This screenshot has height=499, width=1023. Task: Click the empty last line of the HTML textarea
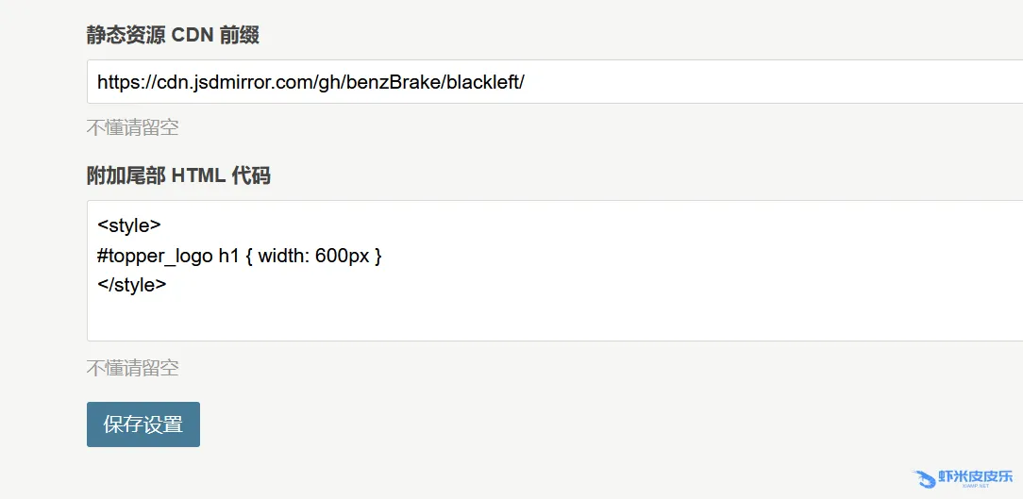click(377, 316)
